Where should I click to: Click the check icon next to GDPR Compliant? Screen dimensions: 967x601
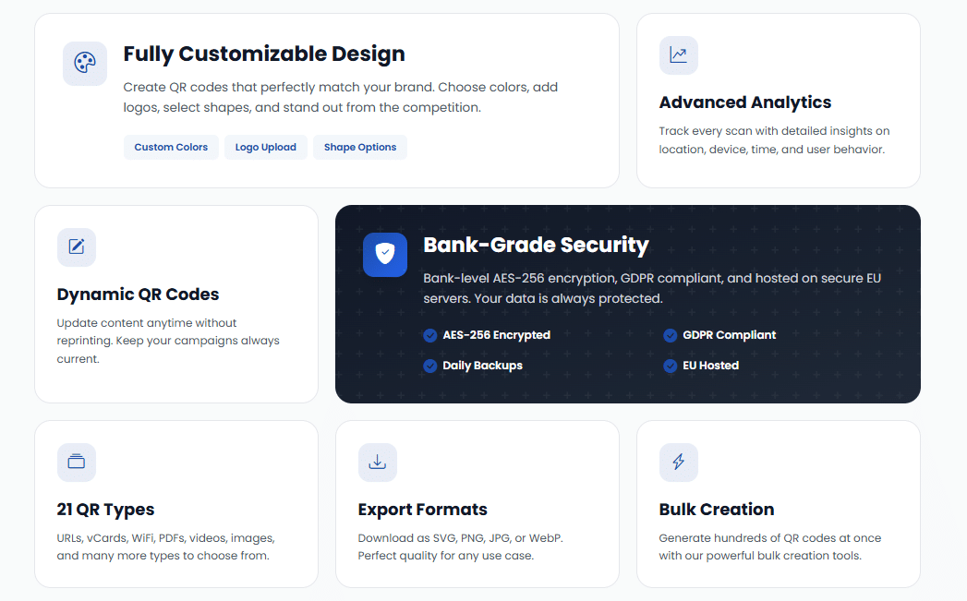pos(671,335)
